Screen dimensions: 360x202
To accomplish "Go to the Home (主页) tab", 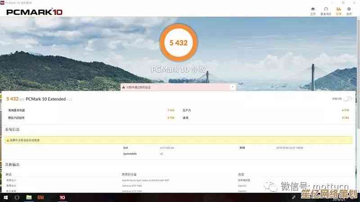I will click(313, 11).
